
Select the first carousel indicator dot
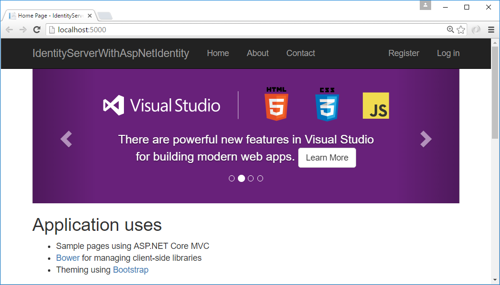(x=232, y=179)
